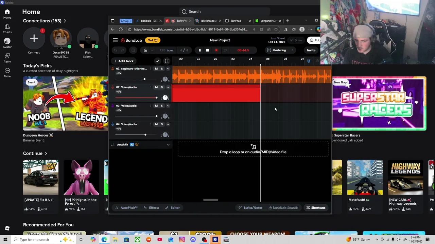Solo track 04 Voice/Audio

(x=162, y=124)
